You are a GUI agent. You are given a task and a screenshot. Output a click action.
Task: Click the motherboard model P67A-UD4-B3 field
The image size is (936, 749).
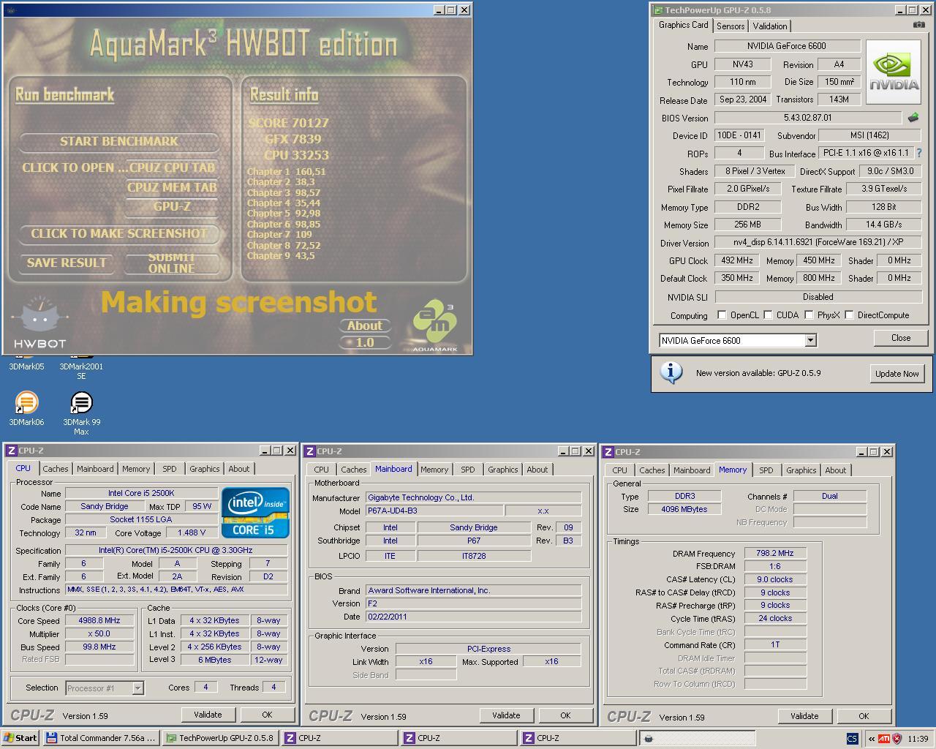[x=434, y=511]
